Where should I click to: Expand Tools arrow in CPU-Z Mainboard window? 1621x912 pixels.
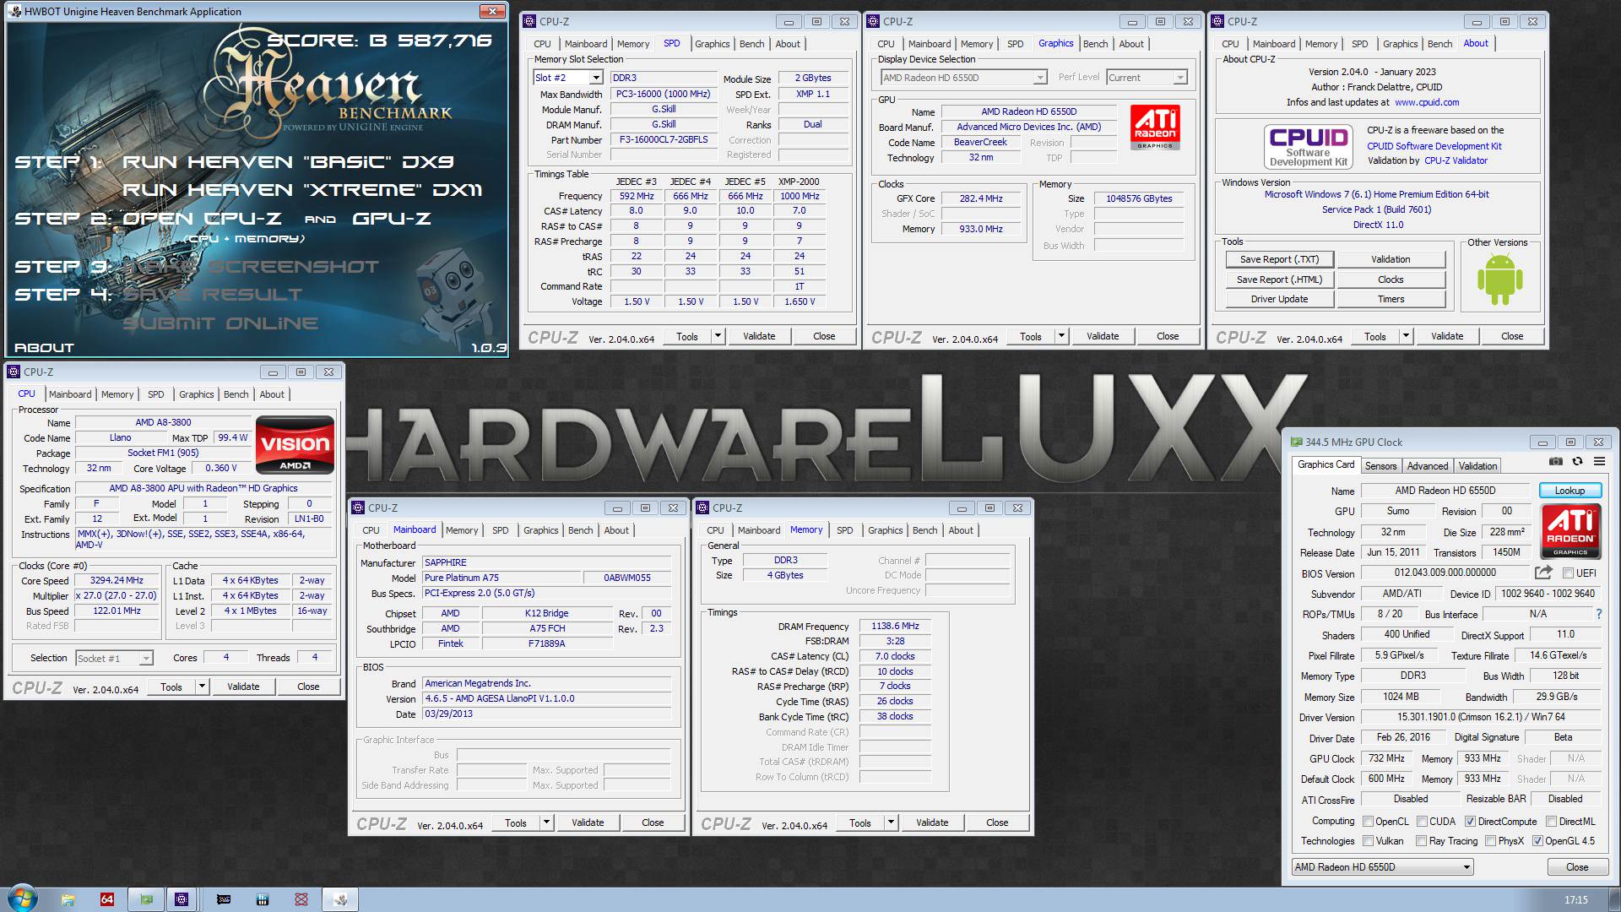(546, 822)
